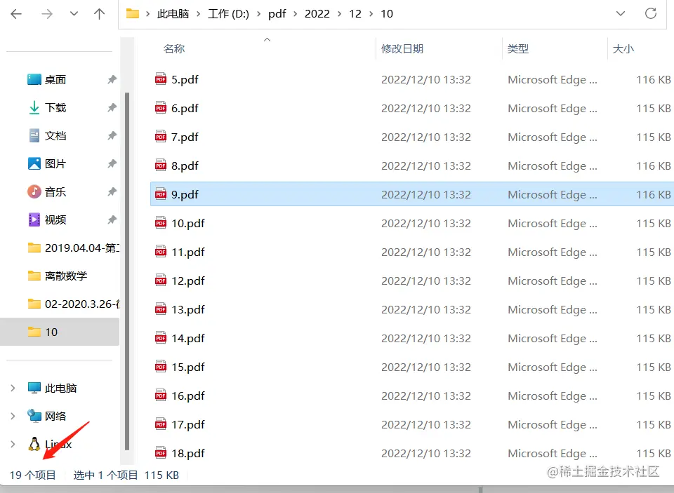Go back using the back arrow
The height and width of the screenshot is (493, 674).
click(16, 14)
